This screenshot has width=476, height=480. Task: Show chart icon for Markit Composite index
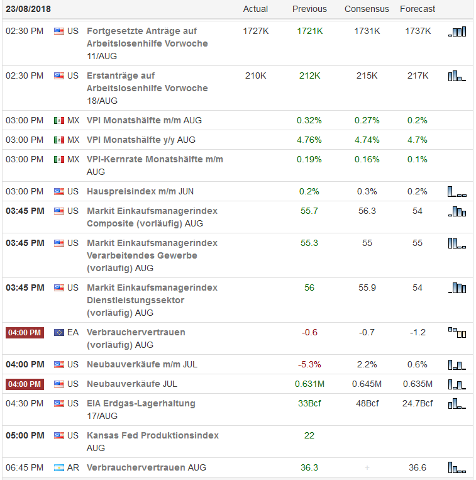[x=457, y=211]
